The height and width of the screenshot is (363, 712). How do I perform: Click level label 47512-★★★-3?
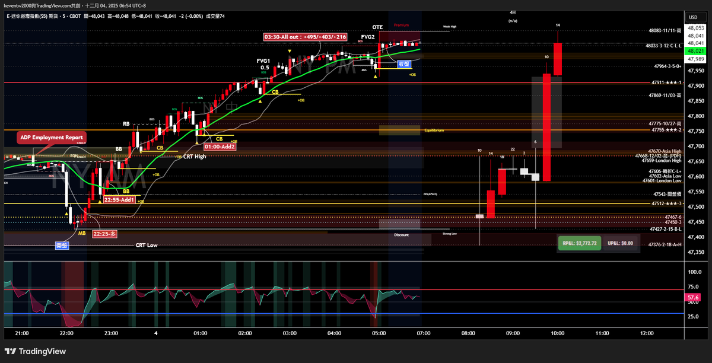(667, 203)
